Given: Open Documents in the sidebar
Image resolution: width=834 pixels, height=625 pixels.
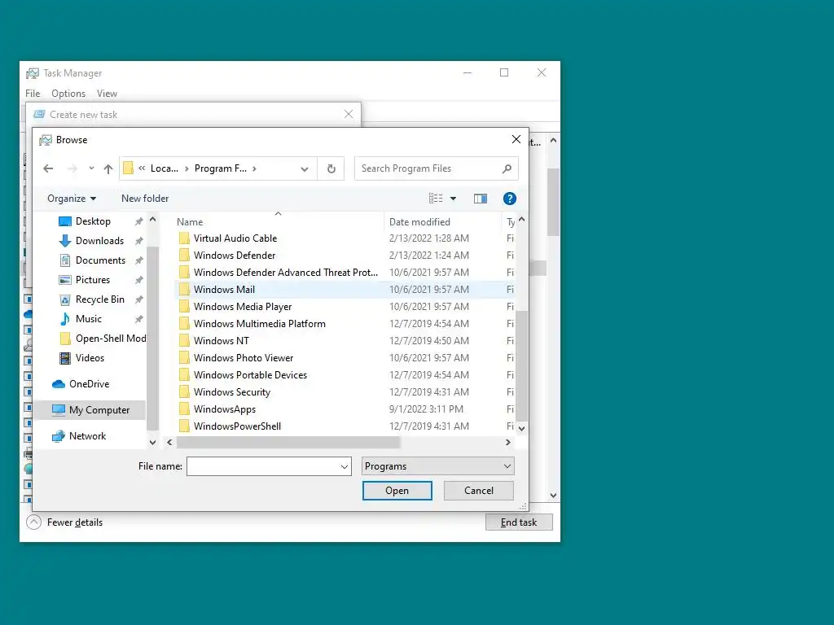Looking at the screenshot, I should (x=100, y=260).
